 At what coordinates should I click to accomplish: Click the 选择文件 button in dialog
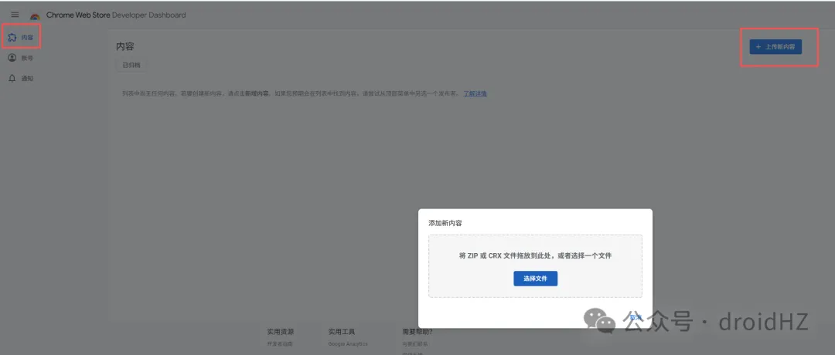(x=535, y=279)
